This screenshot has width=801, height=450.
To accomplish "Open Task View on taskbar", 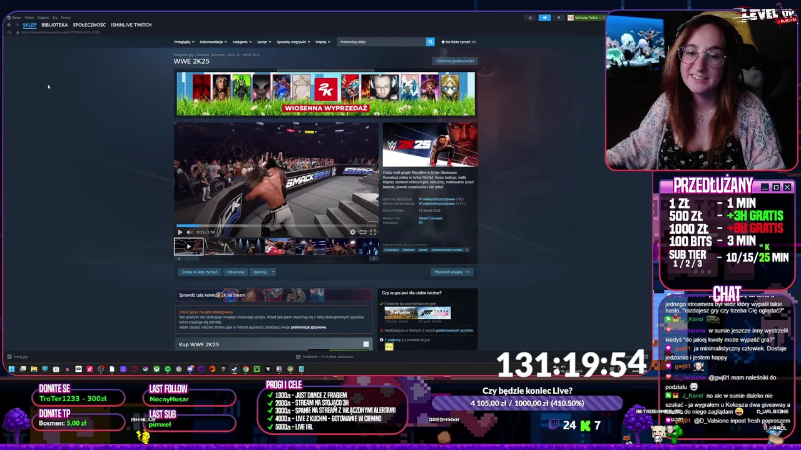I will pos(23,369).
